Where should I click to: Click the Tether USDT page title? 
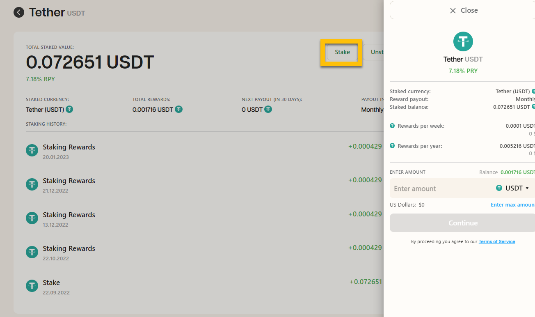click(x=57, y=12)
